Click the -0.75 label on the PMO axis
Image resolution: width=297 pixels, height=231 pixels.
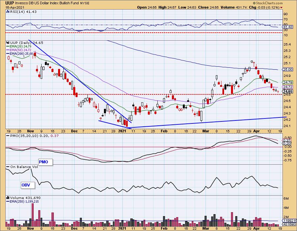(x=287, y=160)
